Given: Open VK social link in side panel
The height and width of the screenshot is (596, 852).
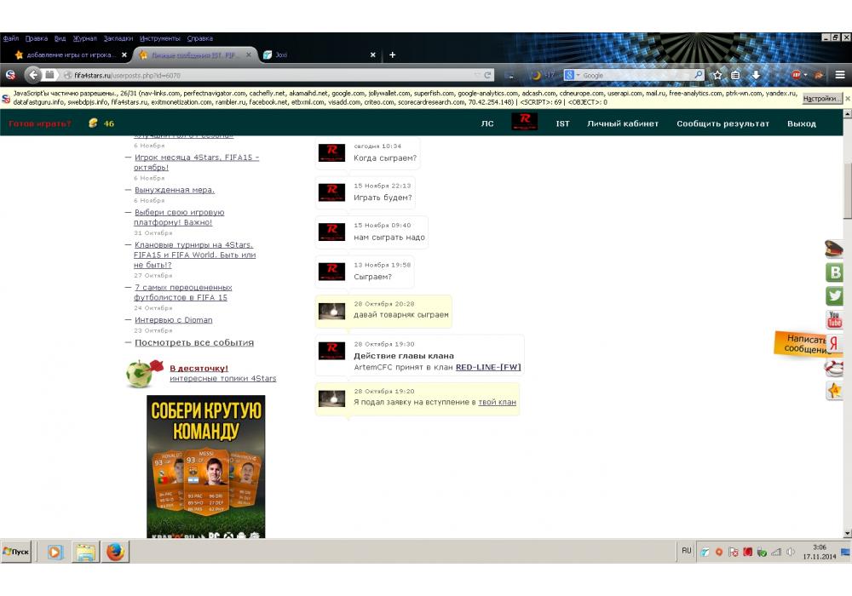Looking at the screenshot, I should [x=835, y=272].
